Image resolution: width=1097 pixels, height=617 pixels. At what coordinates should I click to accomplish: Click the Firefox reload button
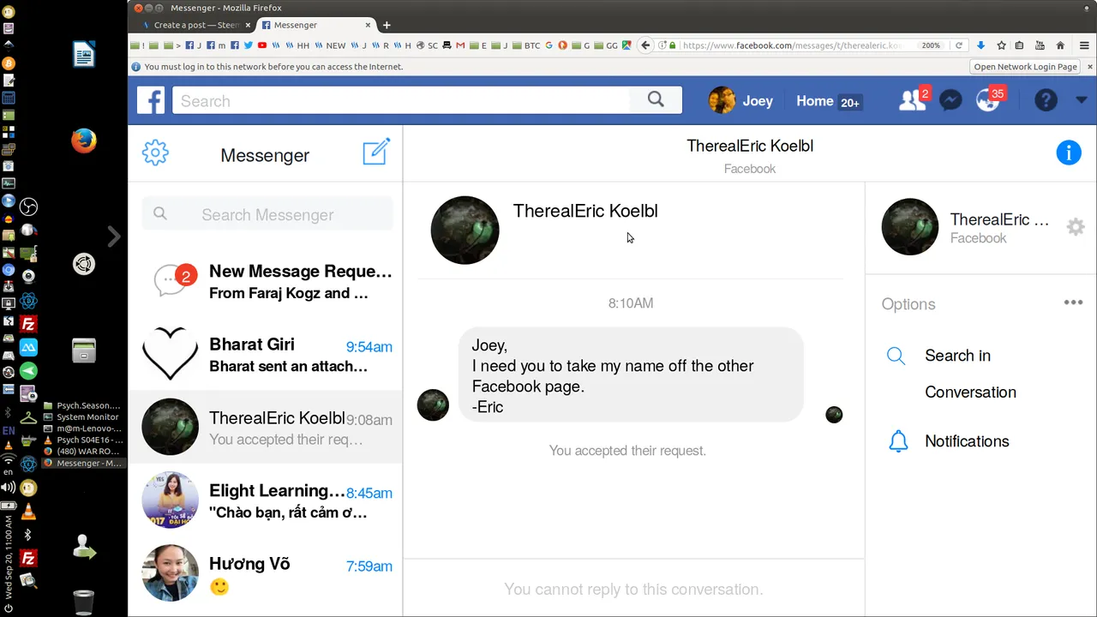pos(959,45)
